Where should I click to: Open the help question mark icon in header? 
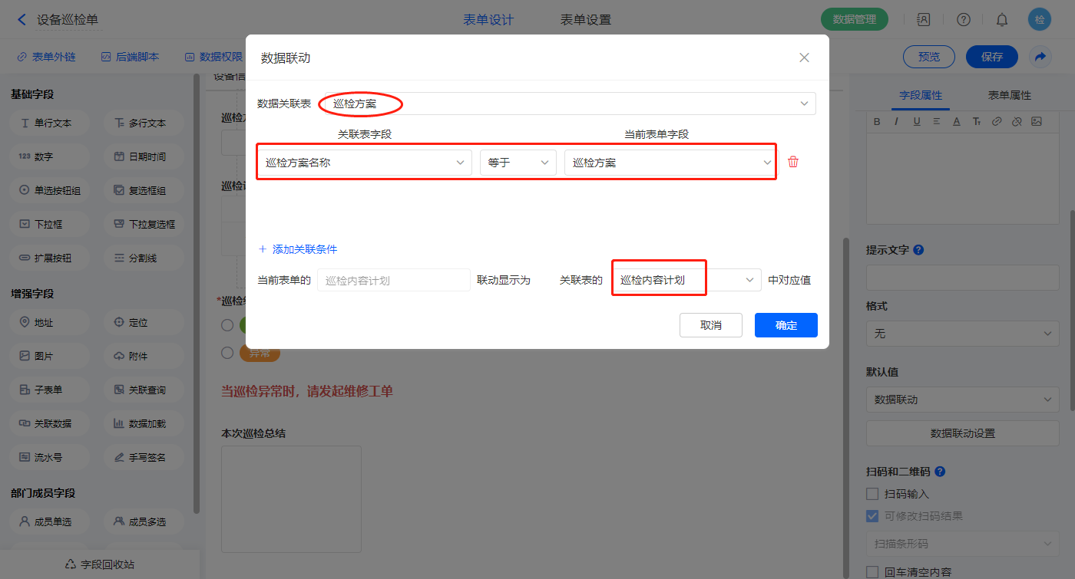964,20
